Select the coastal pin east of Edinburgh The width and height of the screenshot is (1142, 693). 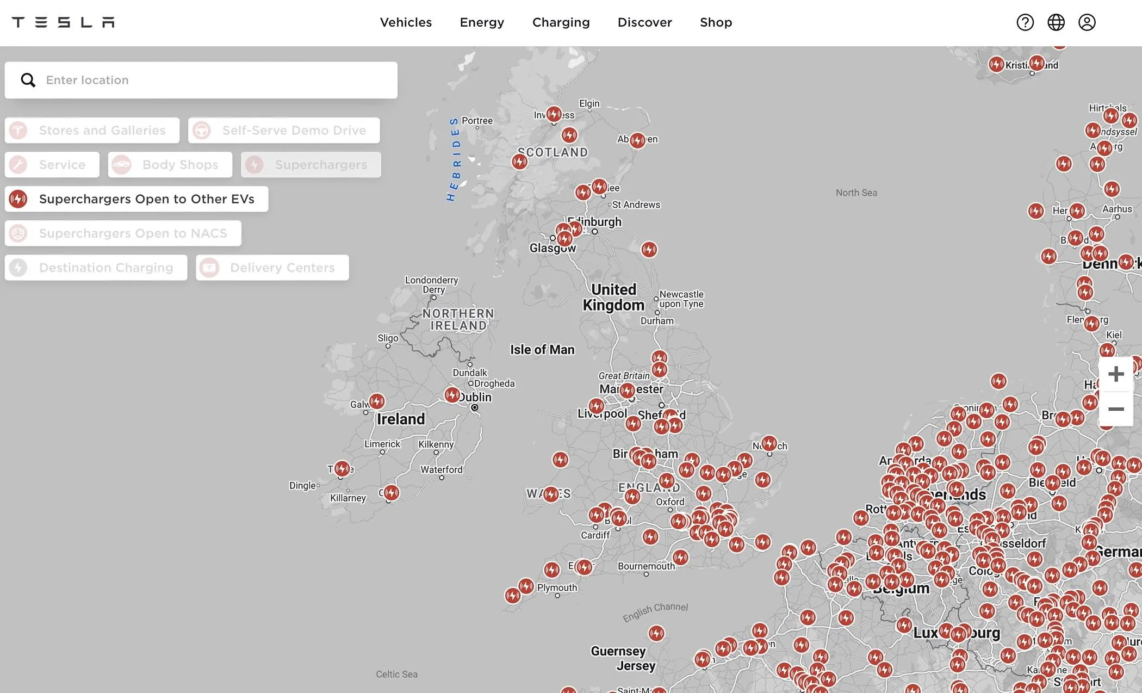pos(649,250)
